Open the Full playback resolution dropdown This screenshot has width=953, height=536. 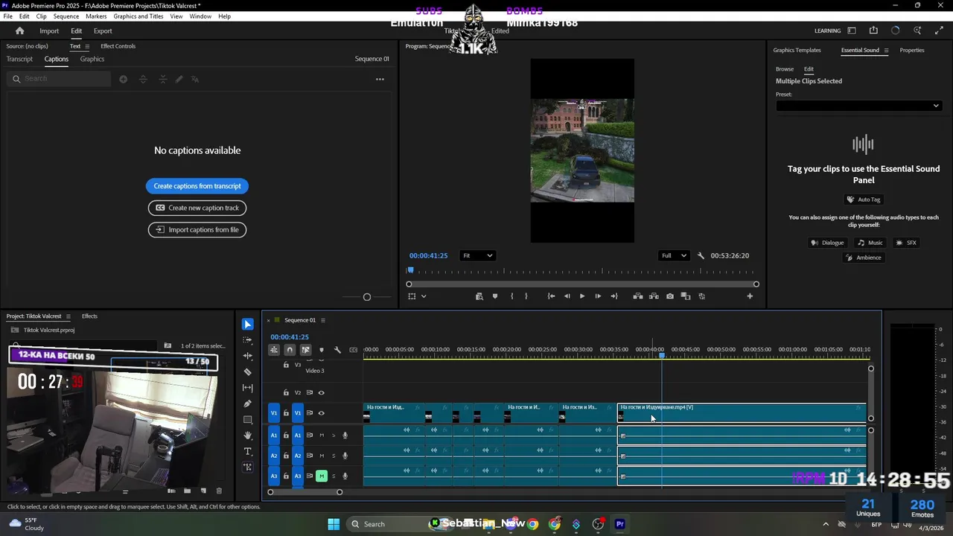click(x=674, y=256)
